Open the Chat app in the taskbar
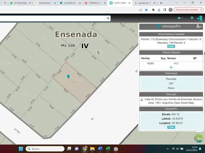Screen dimensions: 205x153 pos(76,149)
